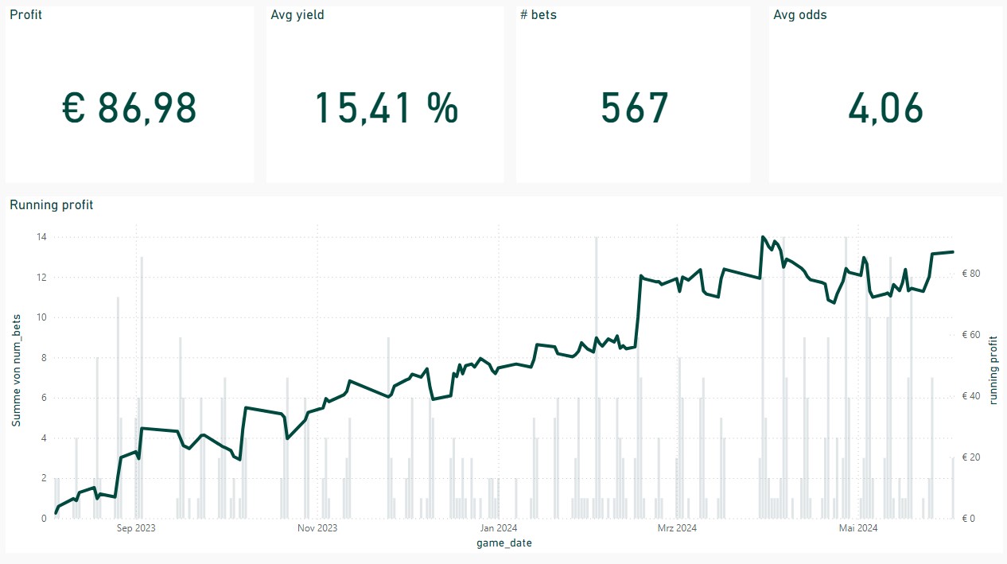Click the "Nov 2023" x-axis label
Screen dimensions: 1007x564
(x=317, y=527)
